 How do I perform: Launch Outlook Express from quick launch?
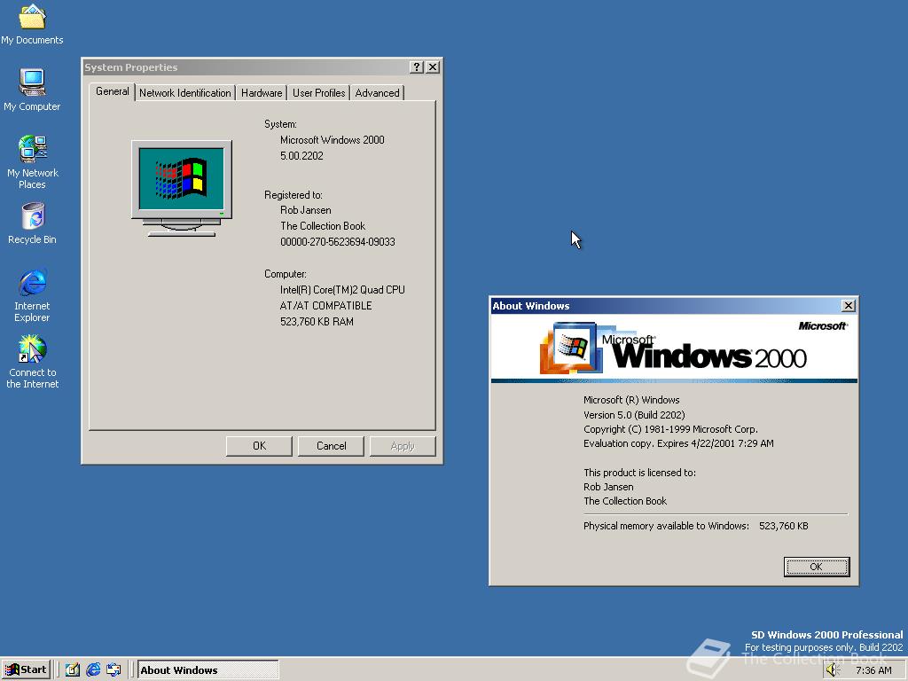[x=113, y=669]
